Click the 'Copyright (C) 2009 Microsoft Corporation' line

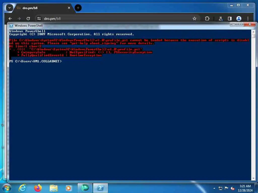[x=72, y=34]
